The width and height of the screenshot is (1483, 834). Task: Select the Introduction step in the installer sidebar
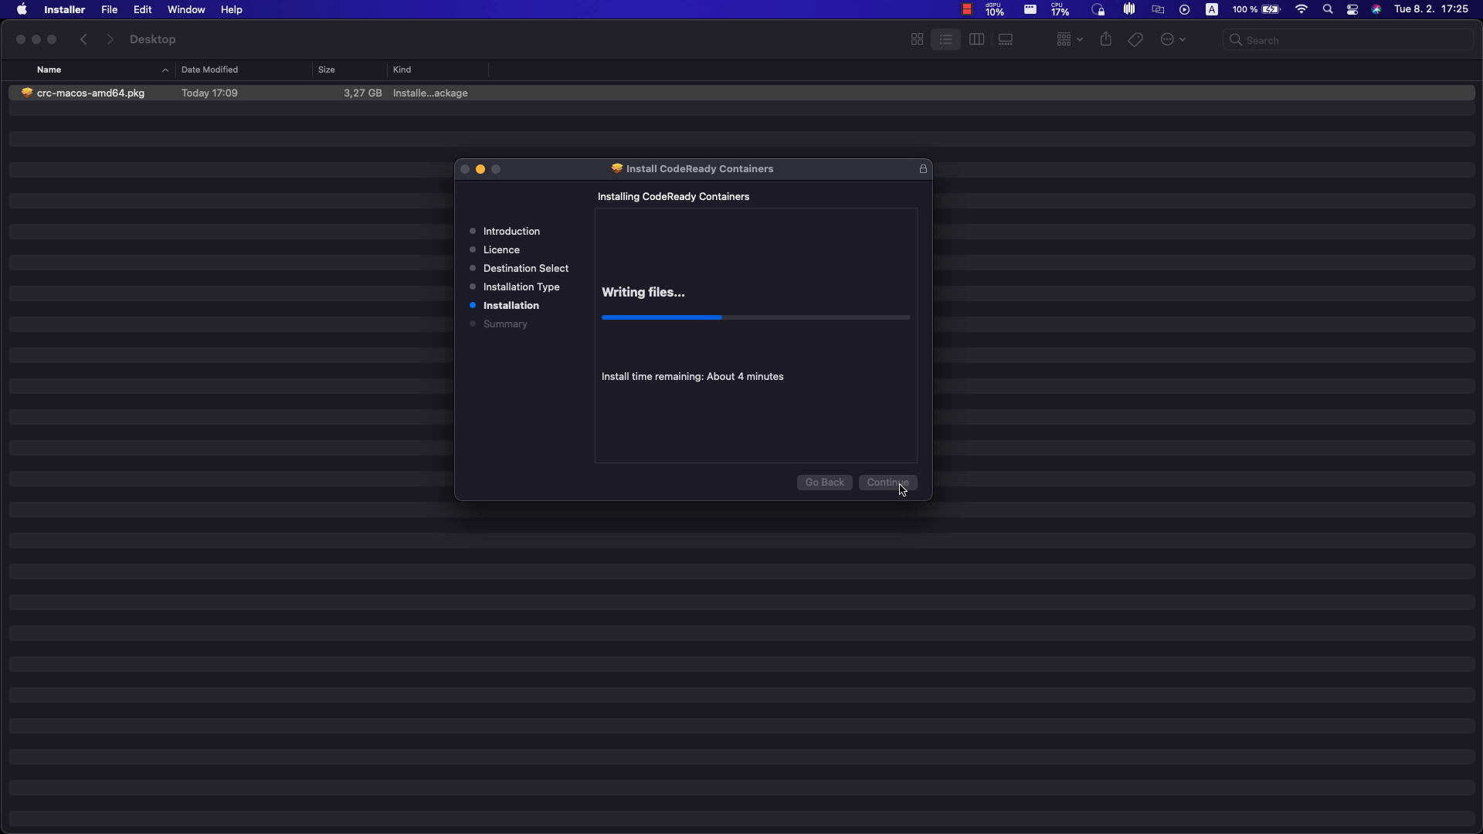pyautogui.click(x=511, y=231)
